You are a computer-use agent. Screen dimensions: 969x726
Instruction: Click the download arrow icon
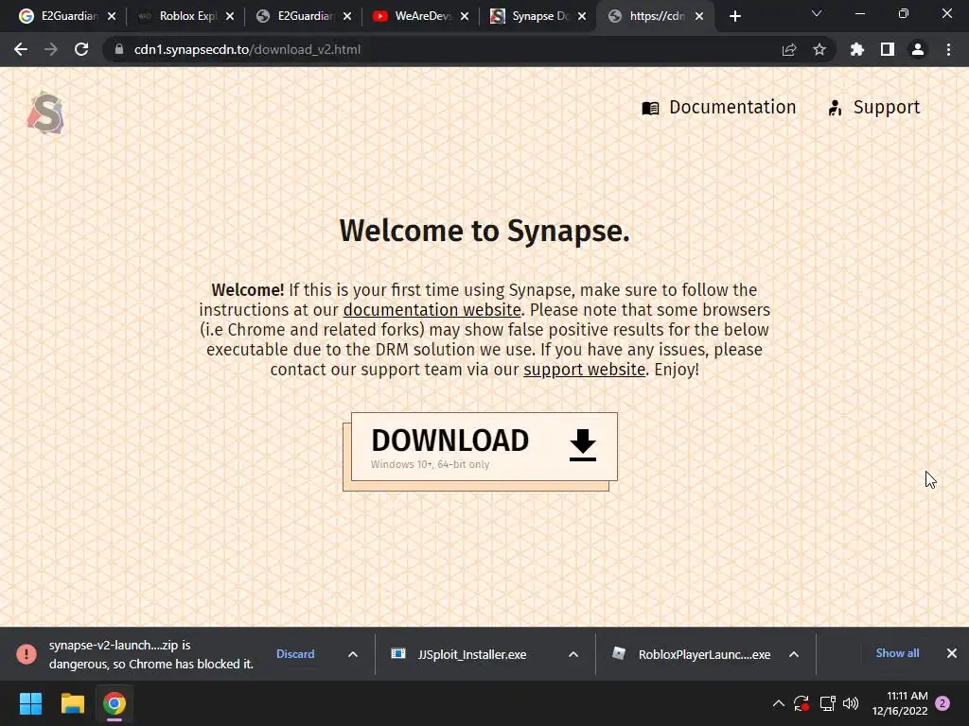[x=582, y=445]
